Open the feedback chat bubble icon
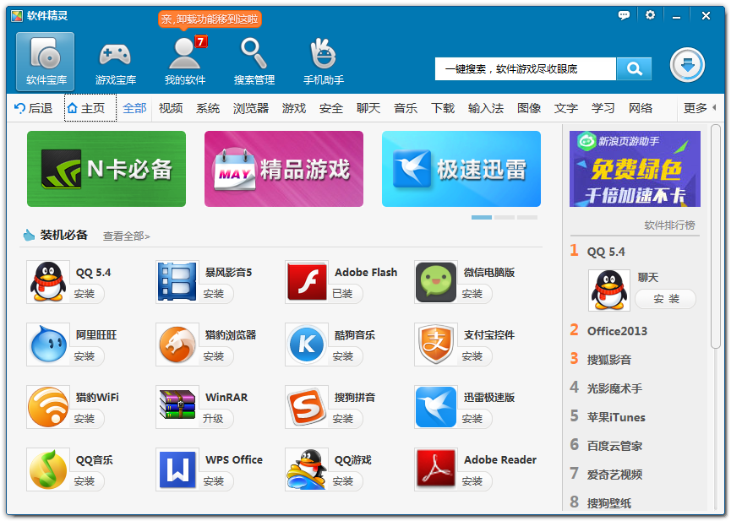731x521 pixels. tap(624, 15)
